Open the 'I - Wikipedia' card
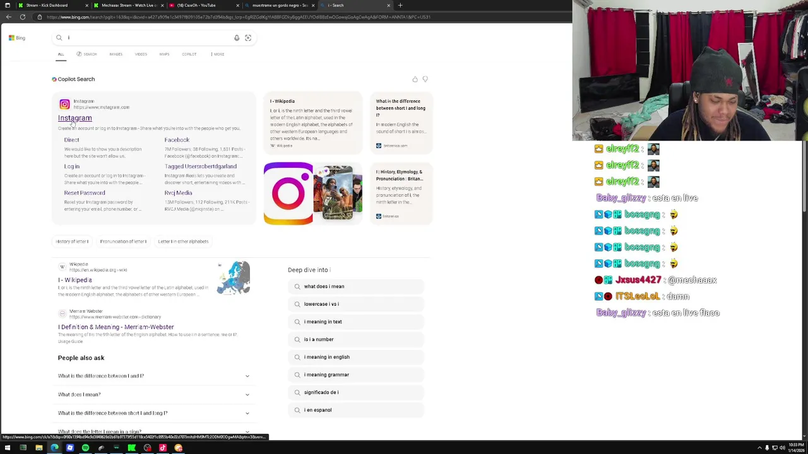 tap(312, 124)
